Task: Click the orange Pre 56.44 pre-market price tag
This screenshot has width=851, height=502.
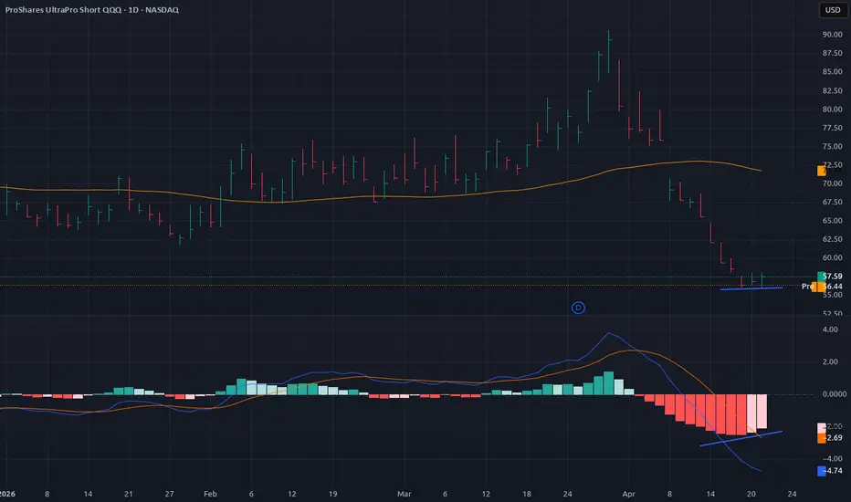Action: pyautogui.click(x=822, y=286)
